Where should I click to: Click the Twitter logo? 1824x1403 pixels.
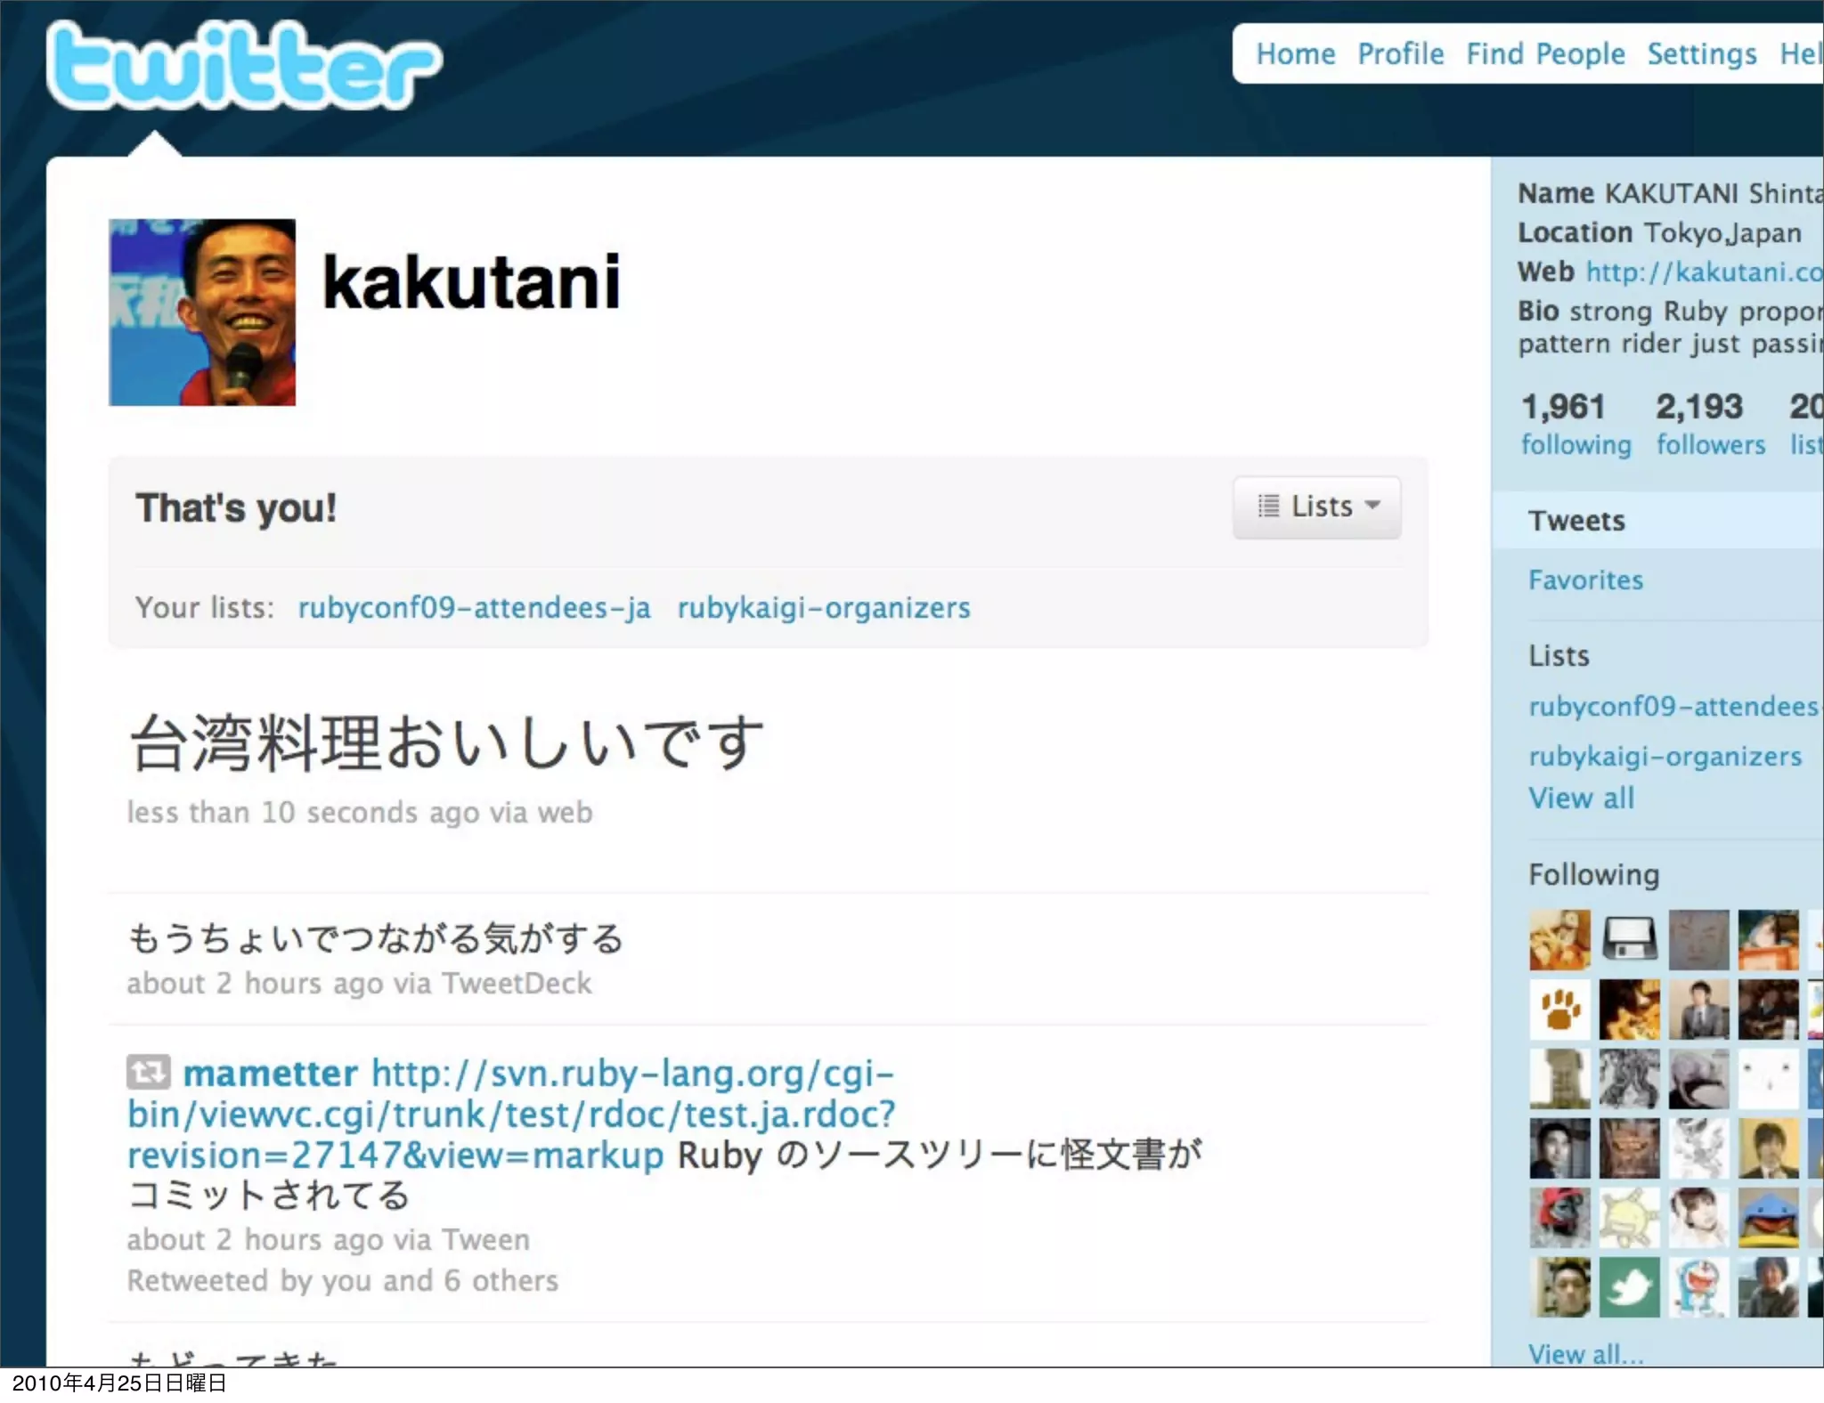pos(244,66)
